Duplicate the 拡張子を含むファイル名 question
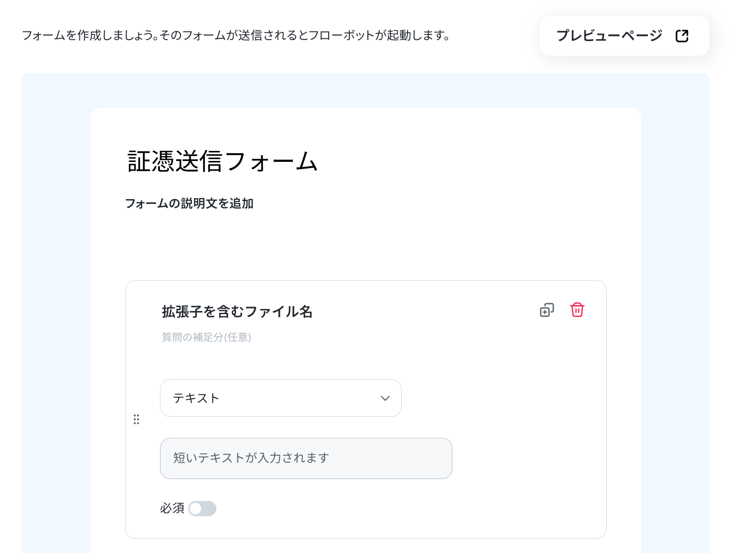The width and height of the screenshot is (729, 553). point(547,310)
